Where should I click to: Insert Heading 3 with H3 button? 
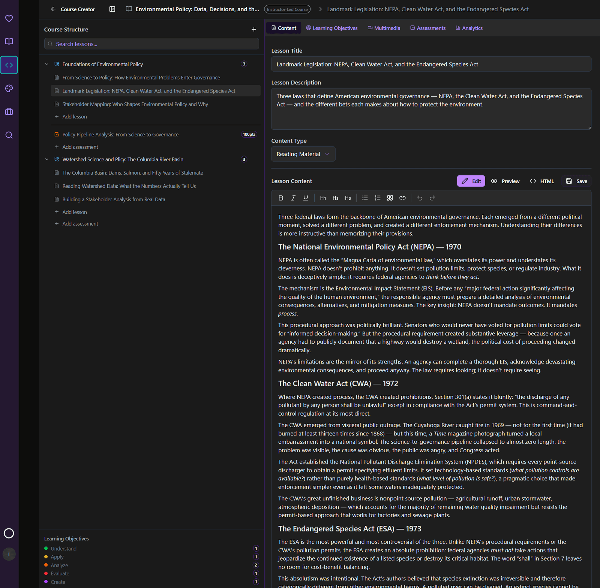(x=348, y=198)
